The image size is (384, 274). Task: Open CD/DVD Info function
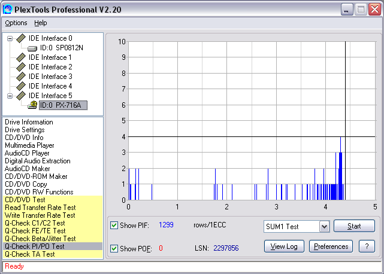pyautogui.click(x=24, y=138)
